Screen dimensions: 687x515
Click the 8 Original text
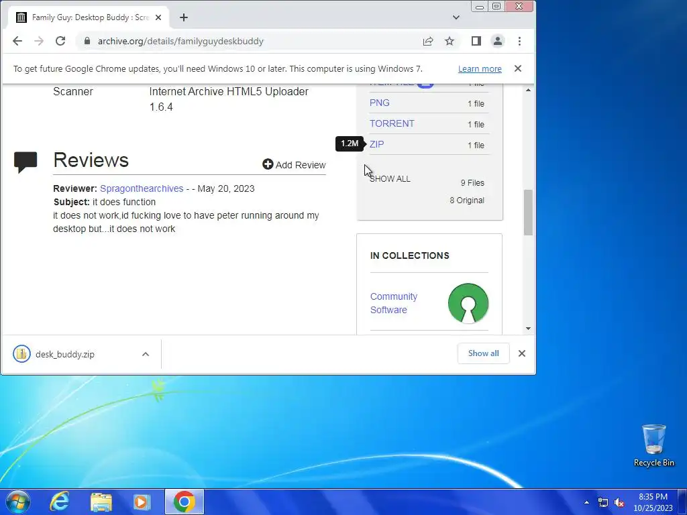467,201
